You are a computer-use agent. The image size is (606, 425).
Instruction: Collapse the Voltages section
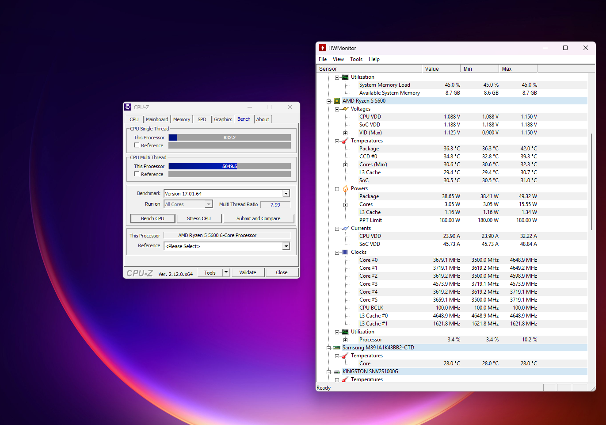tap(337, 109)
